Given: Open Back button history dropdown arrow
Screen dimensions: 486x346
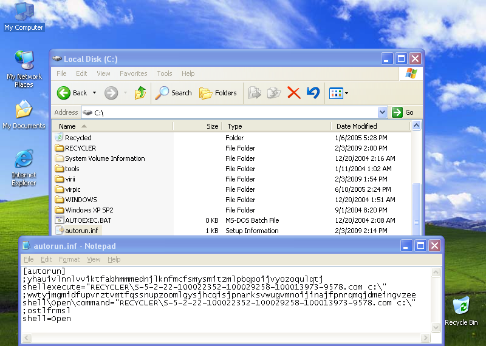Looking at the screenshot, I should [95, 93].
